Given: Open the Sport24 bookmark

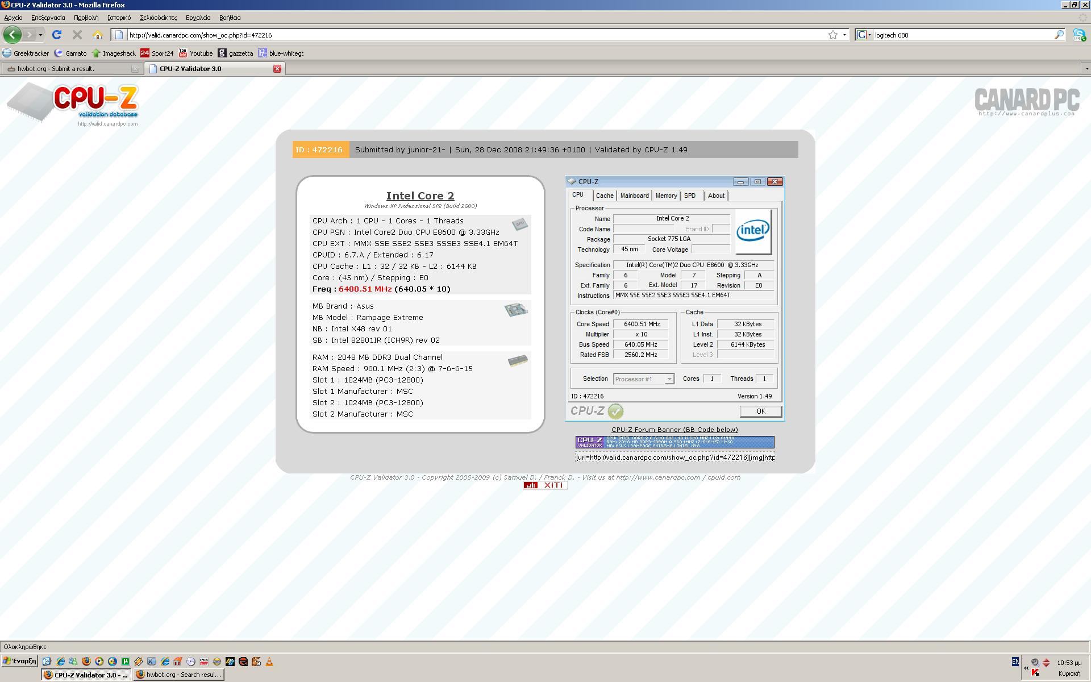Looking at the screenshot, I should coord(157,53).
